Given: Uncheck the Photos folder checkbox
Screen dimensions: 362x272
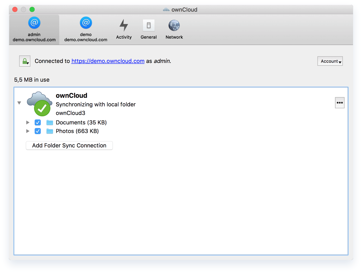Looking at the screenshot, I should [x=38, y=131].
